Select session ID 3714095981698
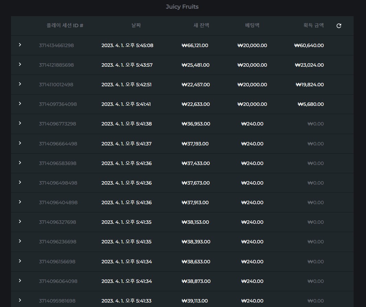 point(57,301)
